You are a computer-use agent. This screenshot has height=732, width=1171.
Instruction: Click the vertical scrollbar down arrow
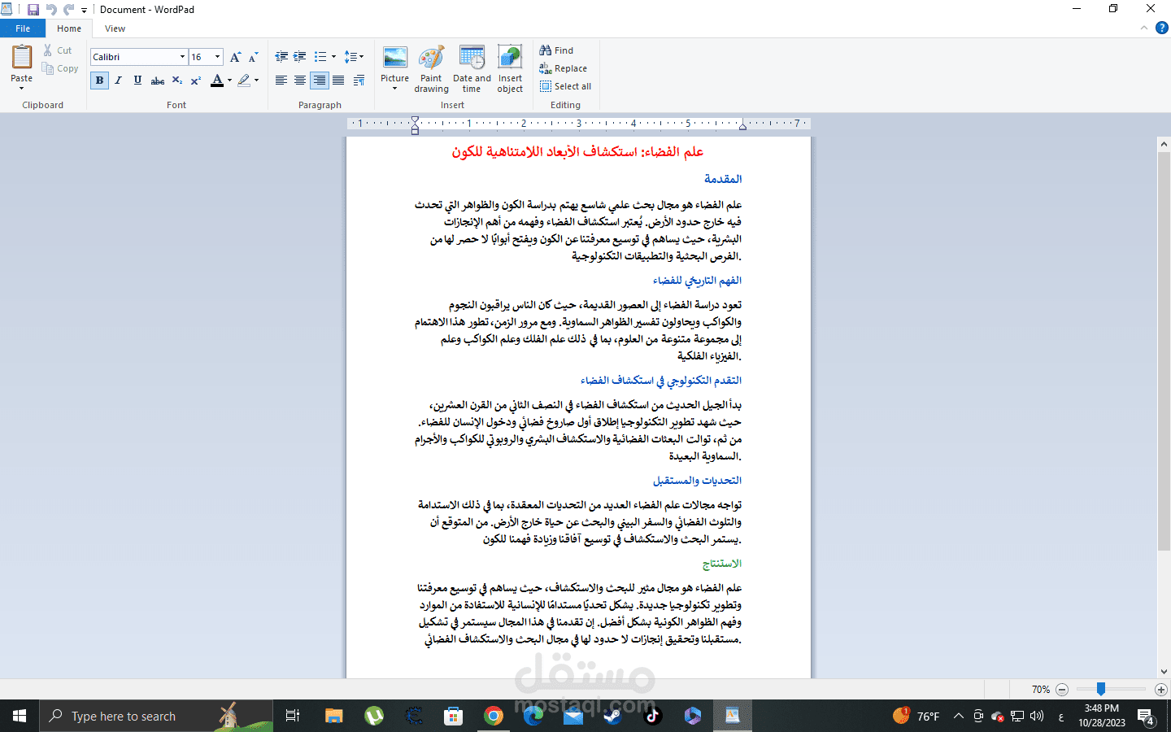(x=1164, y=672)
